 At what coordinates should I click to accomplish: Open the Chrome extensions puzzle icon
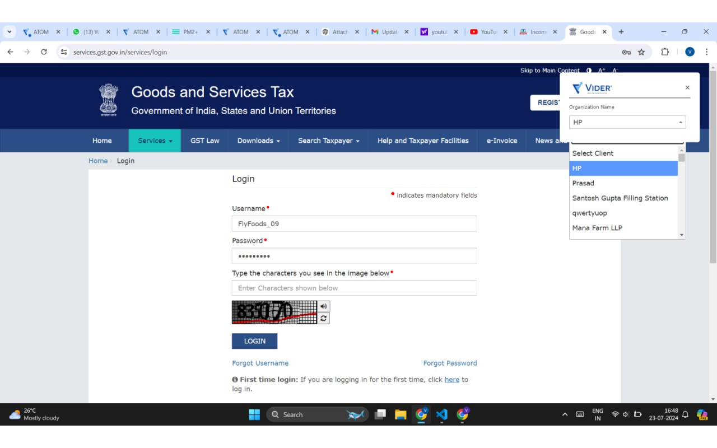point(665,52)
